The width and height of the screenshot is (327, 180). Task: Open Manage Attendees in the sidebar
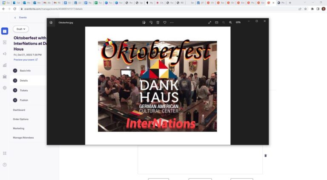(23, 138)
